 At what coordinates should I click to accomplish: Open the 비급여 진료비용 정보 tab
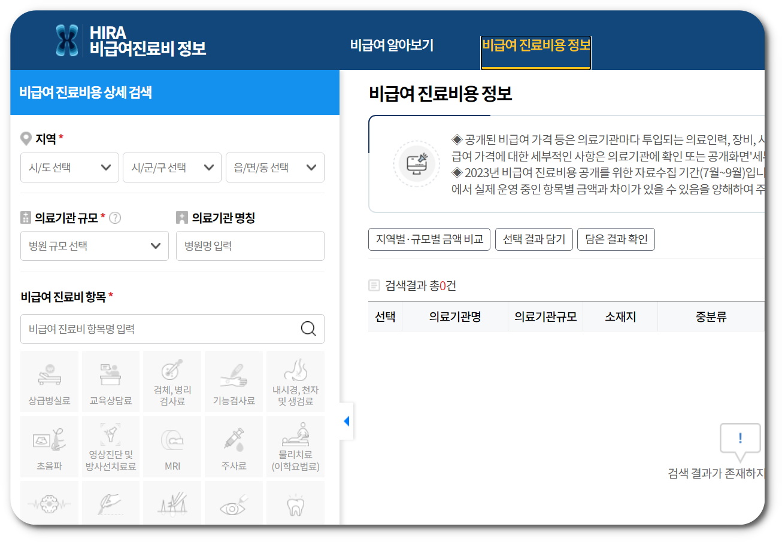[535, 45]
